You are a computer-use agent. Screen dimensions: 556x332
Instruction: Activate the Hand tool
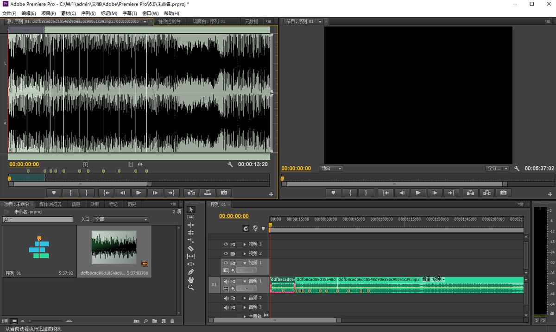tap(191, 280)
